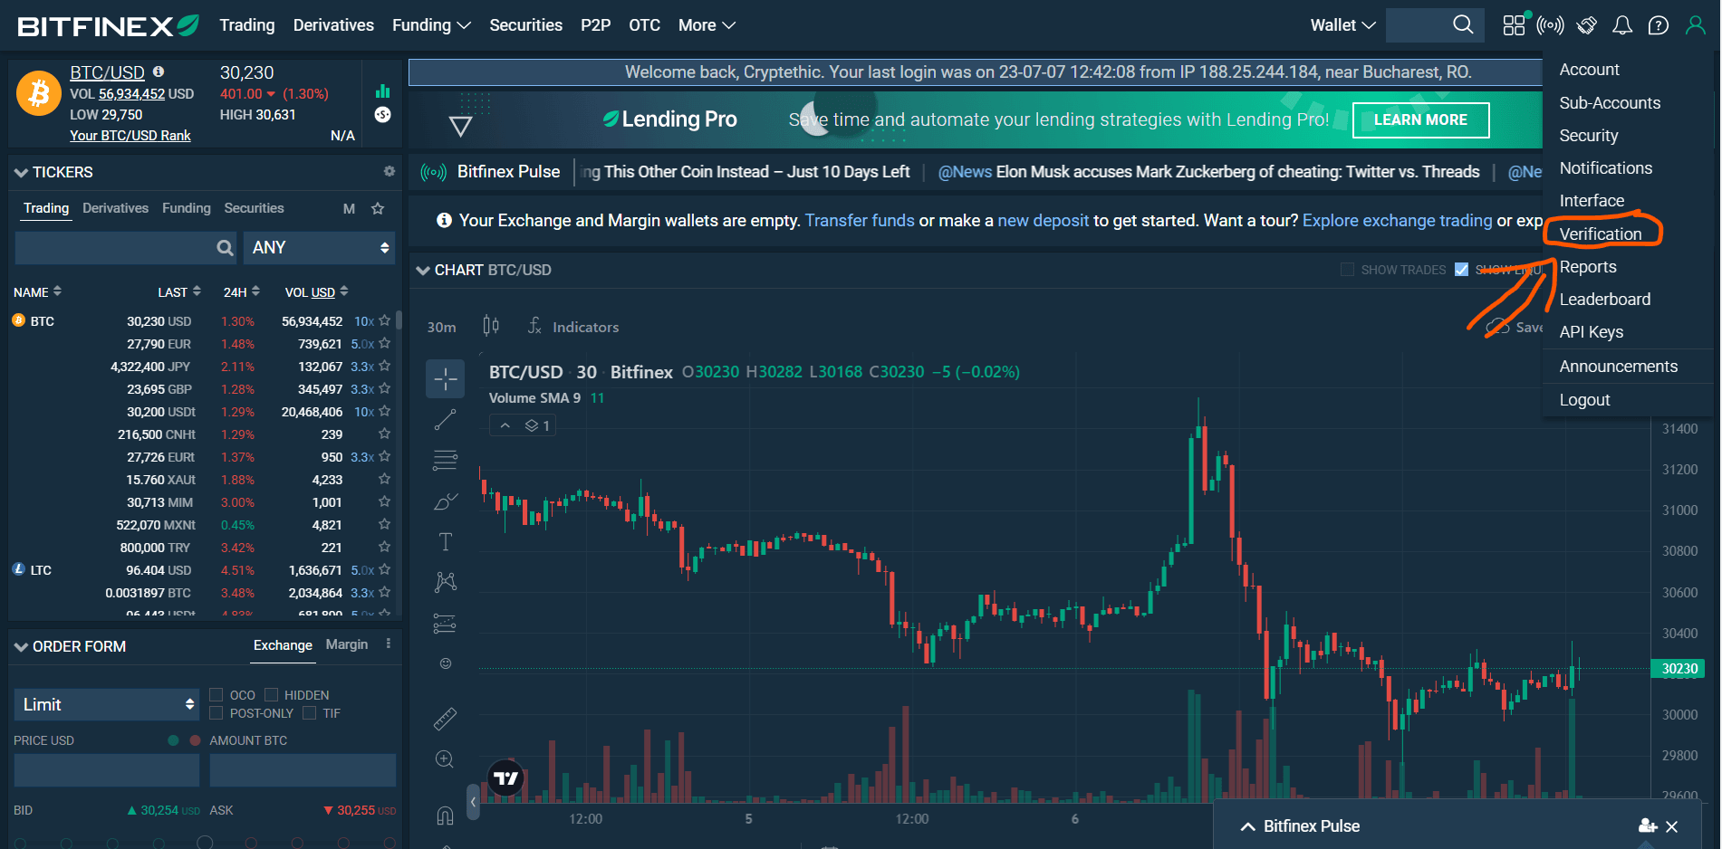Open the help question mark icon
Image resolution: width=1722 pixels, height=849 pixels.
pos(1659,25)
